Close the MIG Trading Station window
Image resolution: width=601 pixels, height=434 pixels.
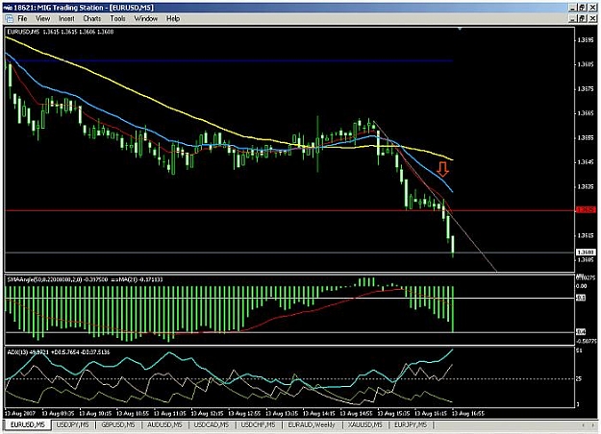[592, 8]
